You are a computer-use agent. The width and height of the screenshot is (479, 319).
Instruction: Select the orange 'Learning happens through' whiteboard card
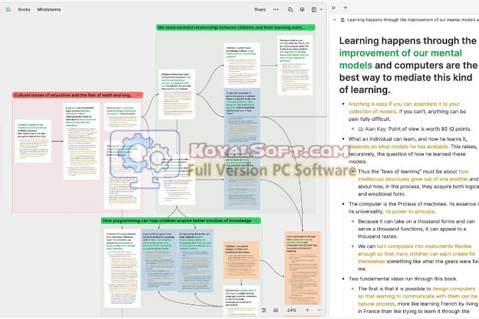click(303, 268)
